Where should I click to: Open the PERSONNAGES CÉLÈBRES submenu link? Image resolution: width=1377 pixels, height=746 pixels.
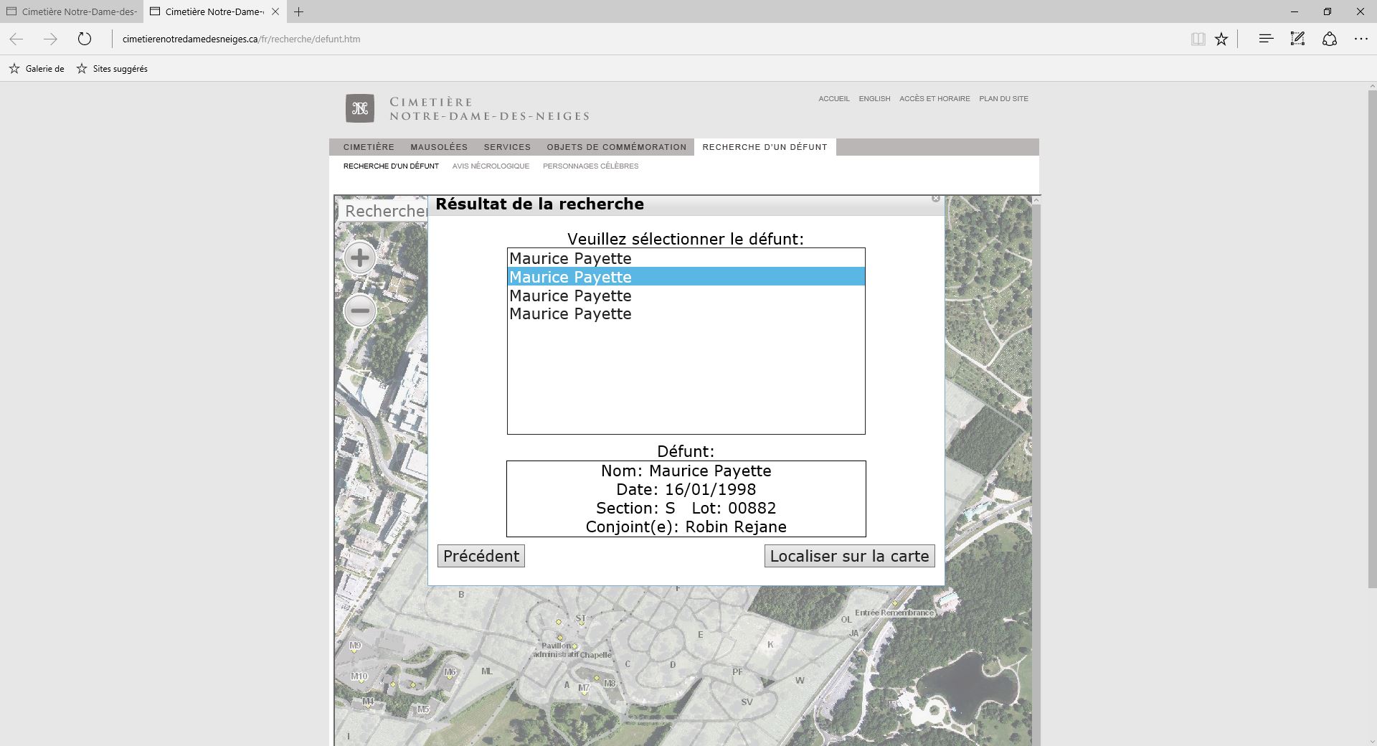[590, 166]
